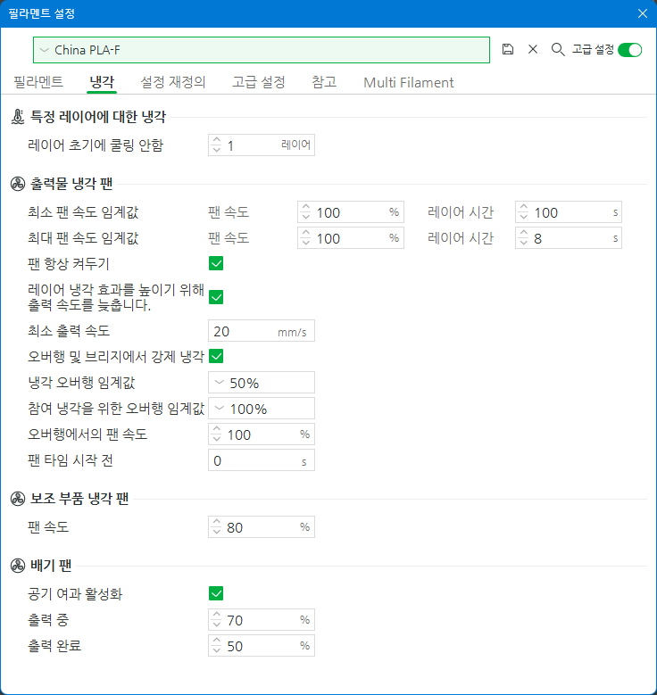Click the 출력 중 exhaust fan spinner arrows
Viewport: 657px width, 695px height.
[217, 619]
